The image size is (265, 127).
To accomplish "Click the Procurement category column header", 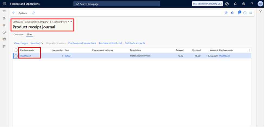I will [x=103, y=50].
